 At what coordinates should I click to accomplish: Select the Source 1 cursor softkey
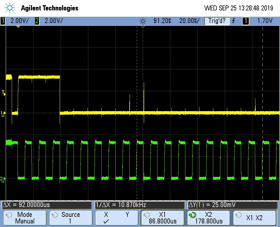(x=71, y=218)
